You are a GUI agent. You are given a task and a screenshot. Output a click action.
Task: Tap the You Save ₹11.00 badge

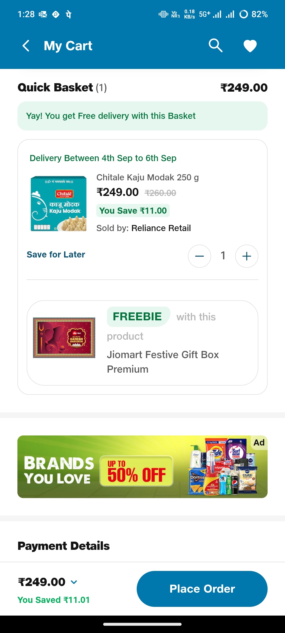[133, 211]
